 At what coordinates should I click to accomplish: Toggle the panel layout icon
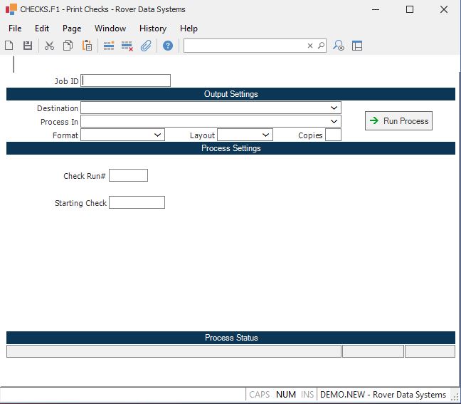click(x=357, y=46)
